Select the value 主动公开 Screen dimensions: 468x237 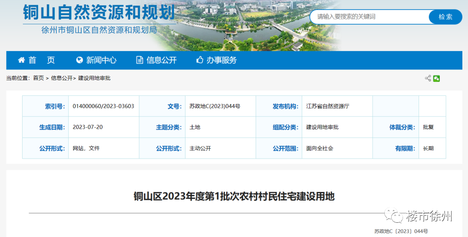point(200,148)
